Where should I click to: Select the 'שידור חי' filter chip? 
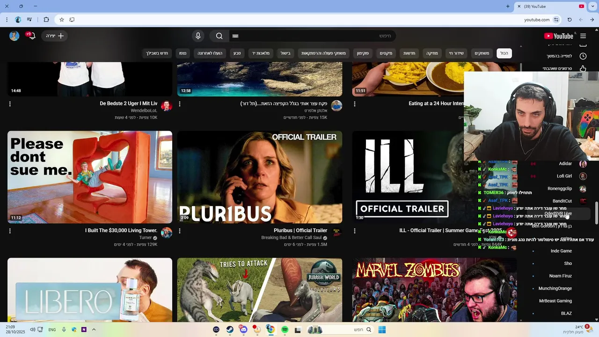[456, 53]
